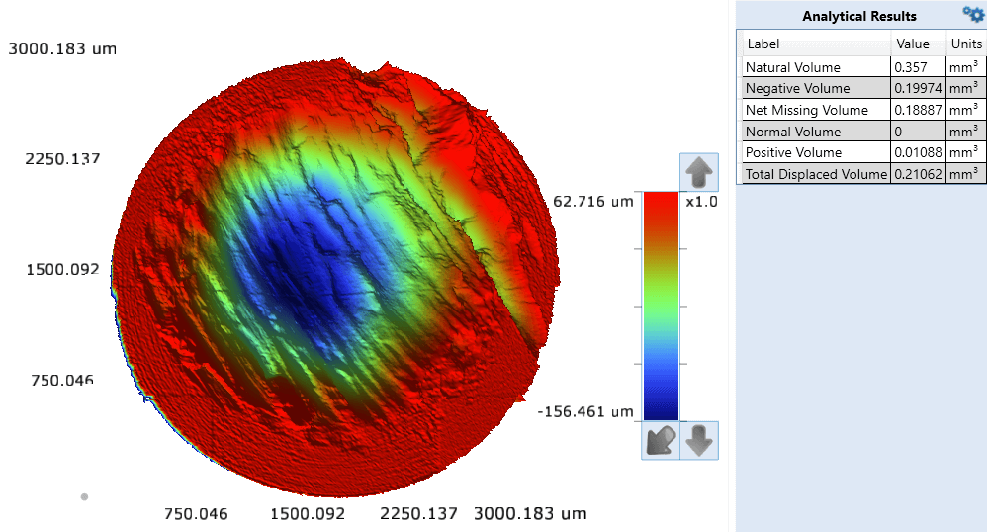Sort table by Label column header

814,44
